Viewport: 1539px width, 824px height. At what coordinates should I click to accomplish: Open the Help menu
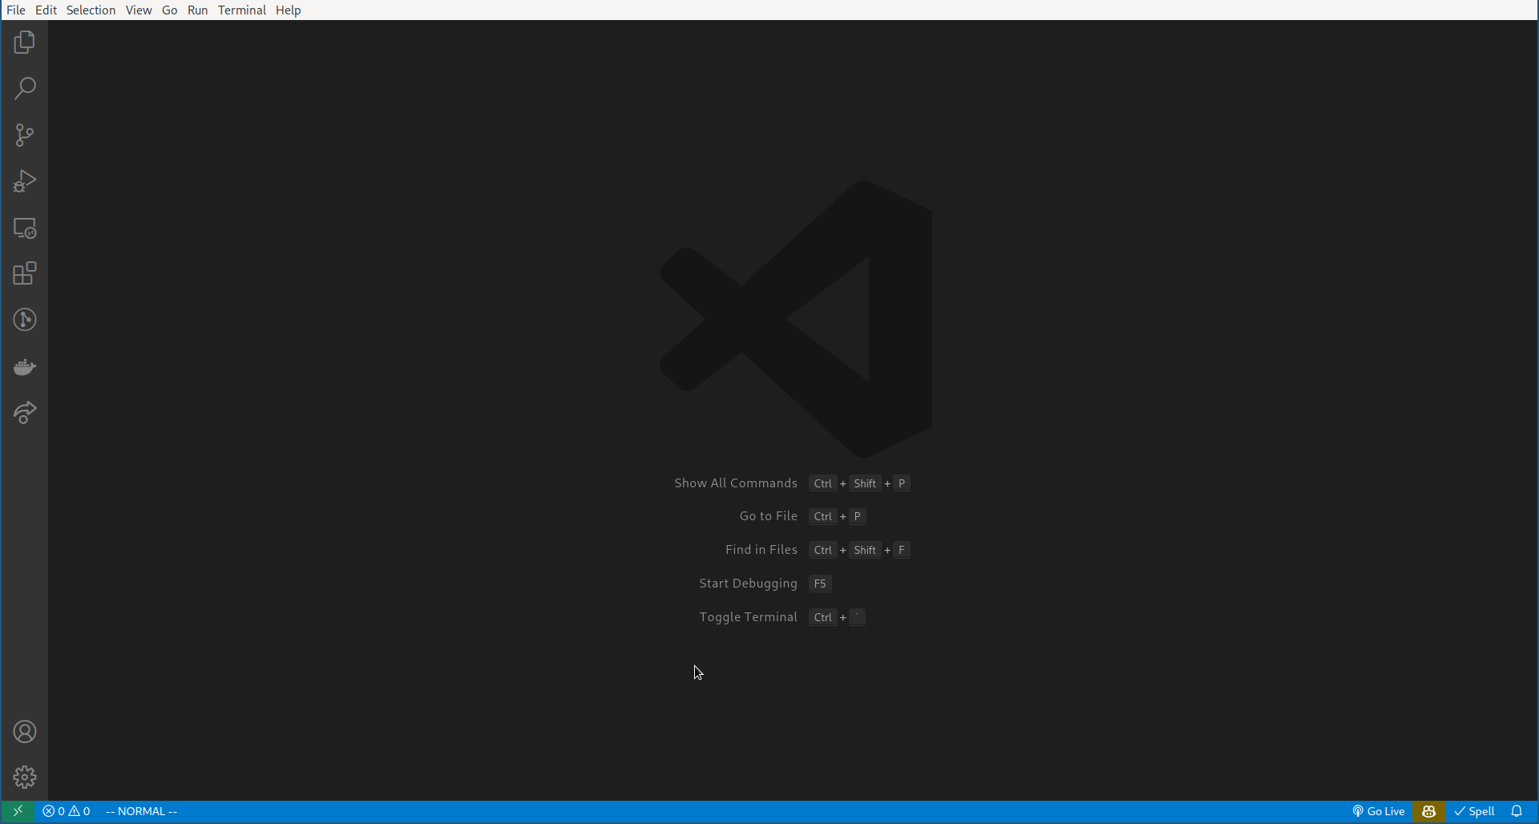click(x=289, y=10)
